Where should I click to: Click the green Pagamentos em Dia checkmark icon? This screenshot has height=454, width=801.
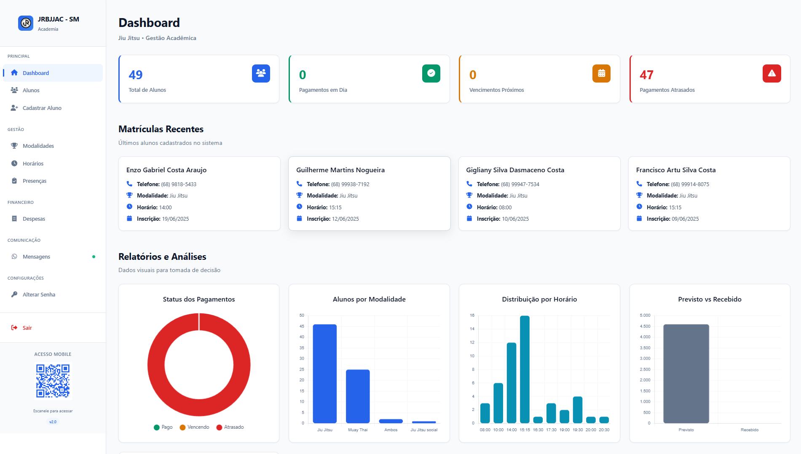pyautogui.click(x=431, y=73)
